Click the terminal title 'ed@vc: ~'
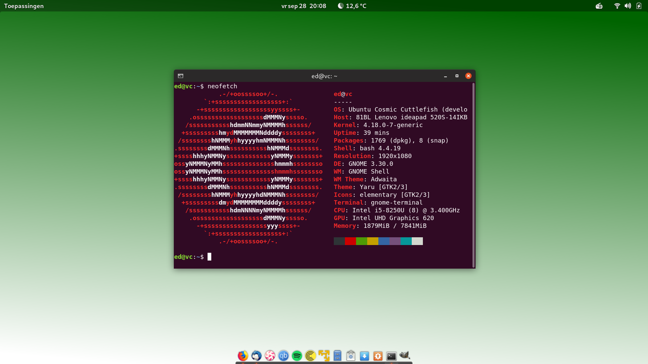The width and height of the screenshot is (648, 364). tap(324, 76)
